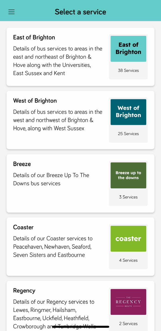Screen dimensions: 161x331
Task: Click the 4 Services label
Action: point(128,260)
